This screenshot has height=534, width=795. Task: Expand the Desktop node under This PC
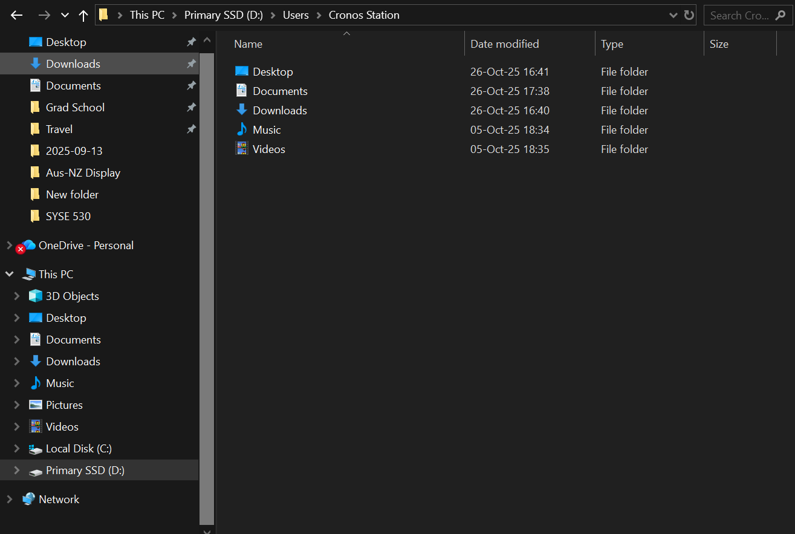tap(17, 317)
